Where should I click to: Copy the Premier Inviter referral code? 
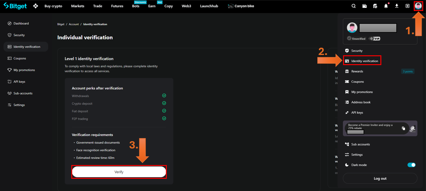404,128
